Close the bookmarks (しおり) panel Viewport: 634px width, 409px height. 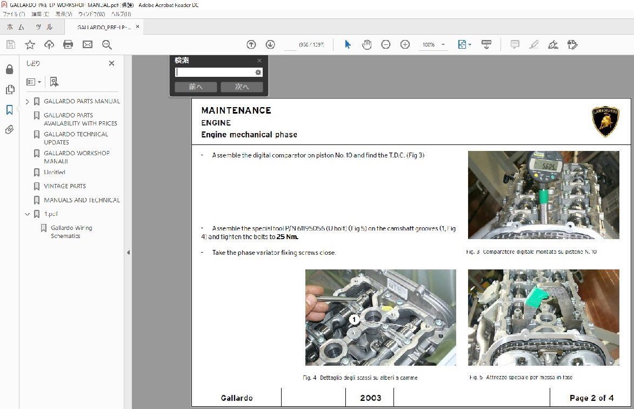point(111,63)
